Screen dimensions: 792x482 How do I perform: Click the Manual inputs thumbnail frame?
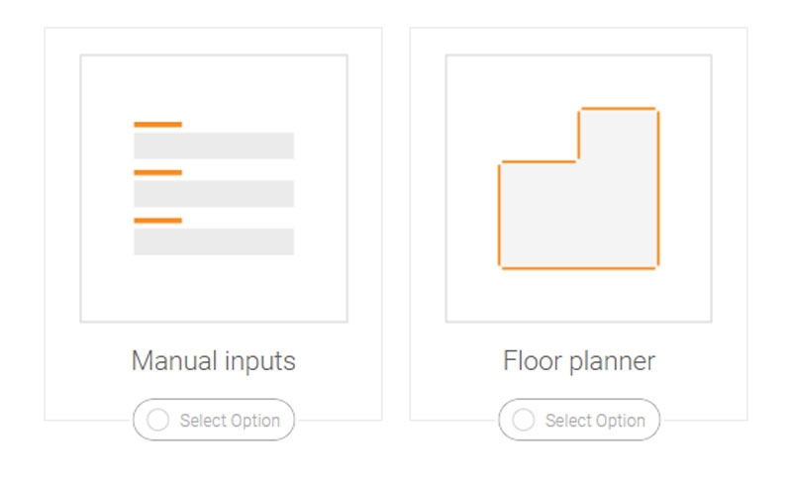click(214, 297)
